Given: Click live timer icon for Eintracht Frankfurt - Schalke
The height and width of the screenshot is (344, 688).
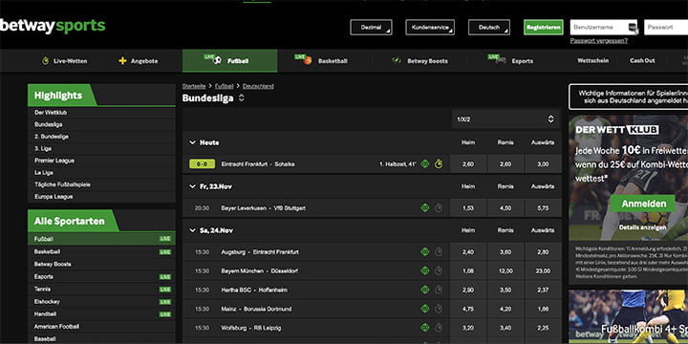Looking at the screenshot, I should point(439,164).
